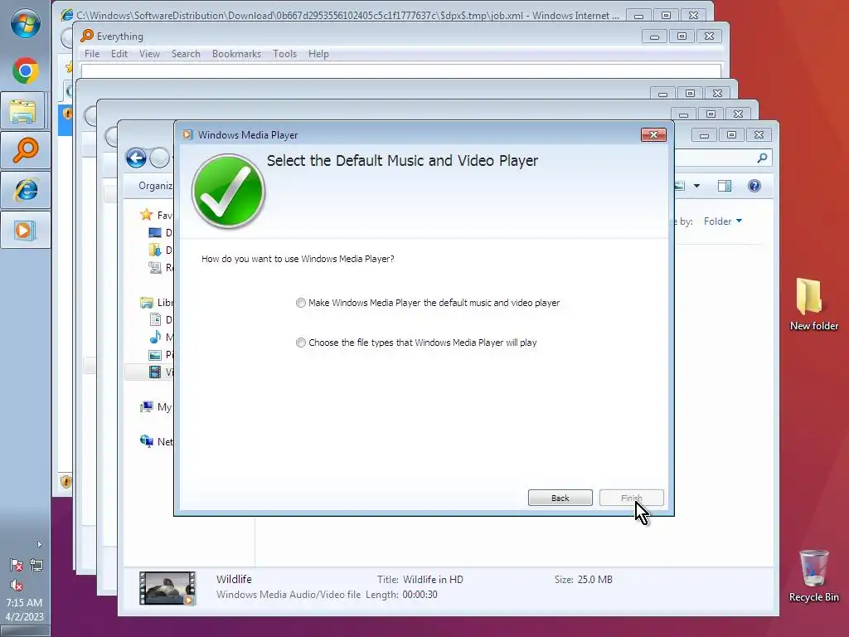Click muted volume speaker tray icon
This screenshot has height=637, width=849.
tap(17, 585)
